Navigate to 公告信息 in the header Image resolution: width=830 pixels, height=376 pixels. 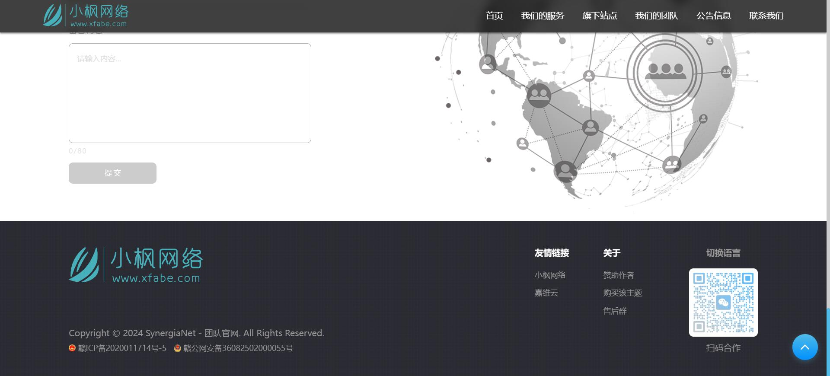(713, 16)
